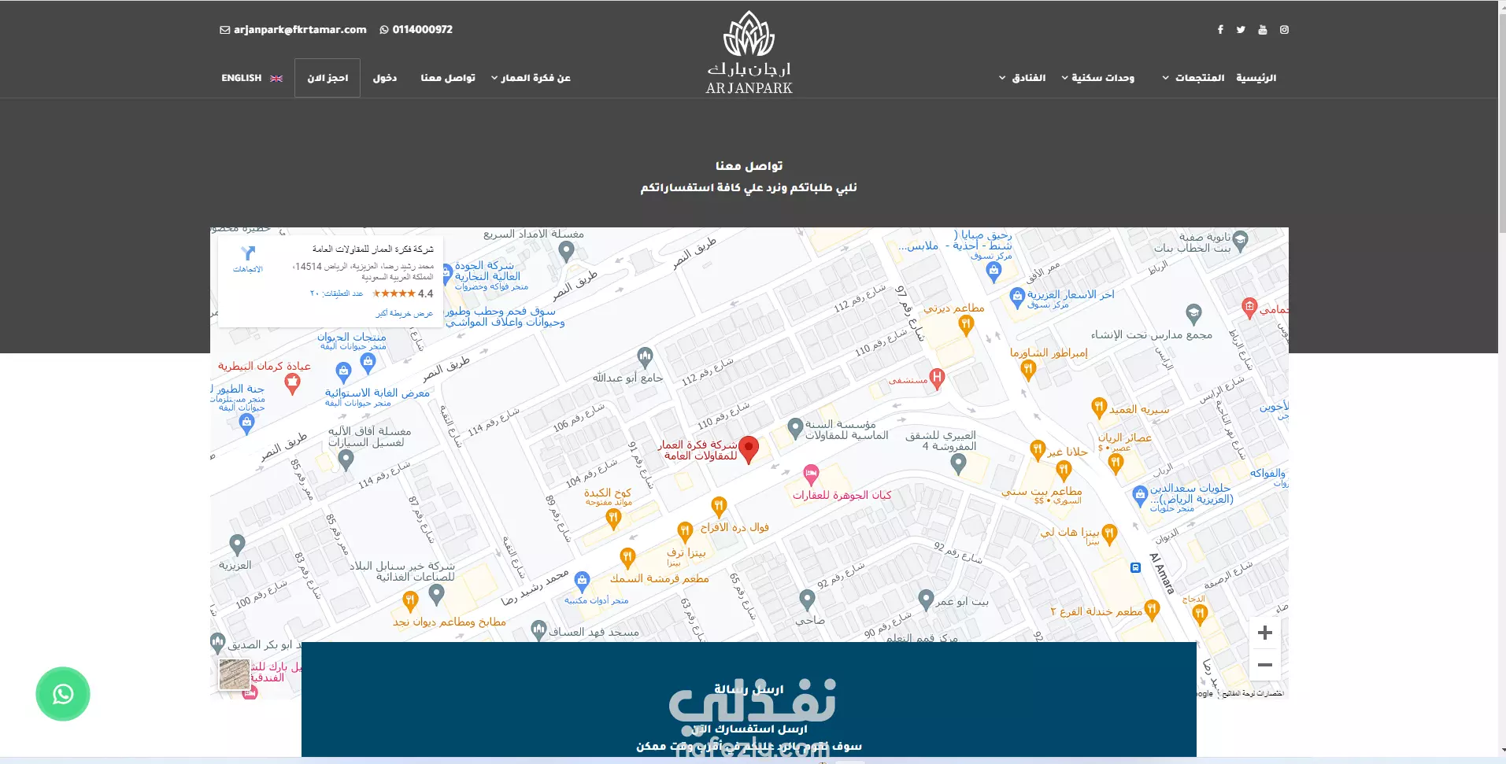The width and height of the screenshot is (1506, 764).
Task: Open the Facebook social icon
Action: click(1220, 30)
